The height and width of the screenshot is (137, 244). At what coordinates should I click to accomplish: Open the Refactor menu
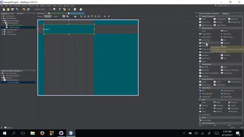point(31,6)
